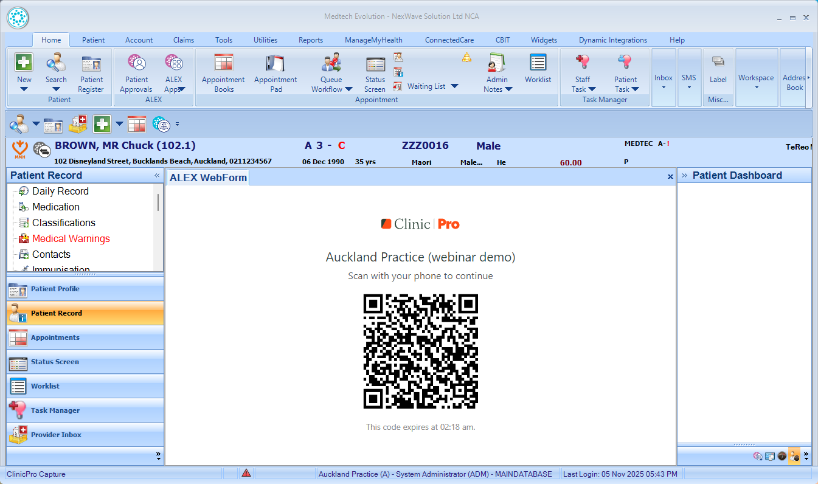The height and width of the screenshot is (484, 818).
Task: Expand the Workspace dropdown
Action: 756,87
